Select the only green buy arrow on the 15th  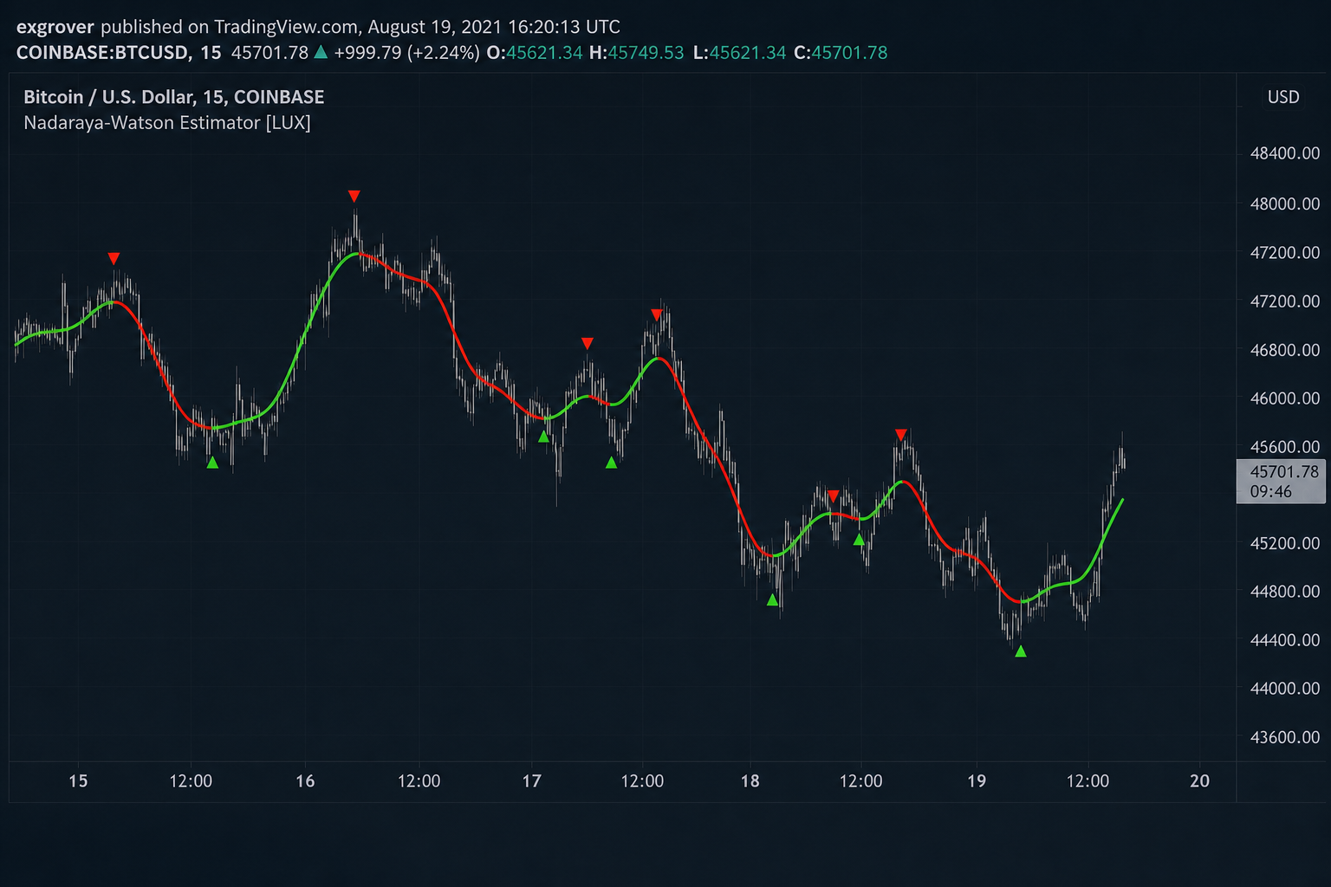(212, 463)
